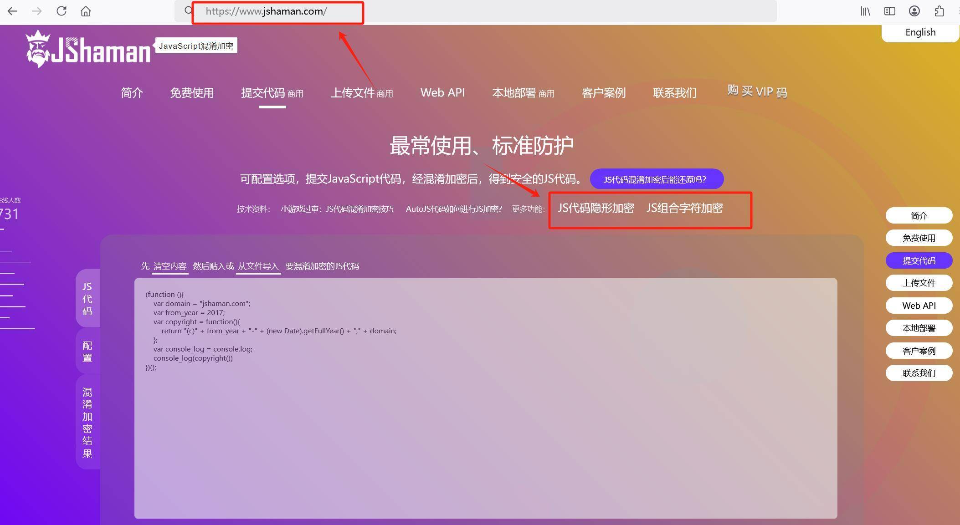
Task: Click 提交代码 pill in right sidebar
Action: pyautogui.click(x=919, y=260)
